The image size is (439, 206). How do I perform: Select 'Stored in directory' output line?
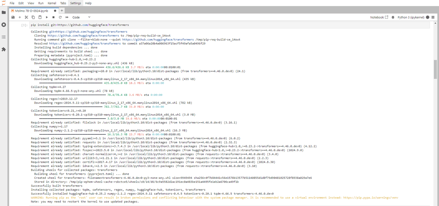(136, 182)
